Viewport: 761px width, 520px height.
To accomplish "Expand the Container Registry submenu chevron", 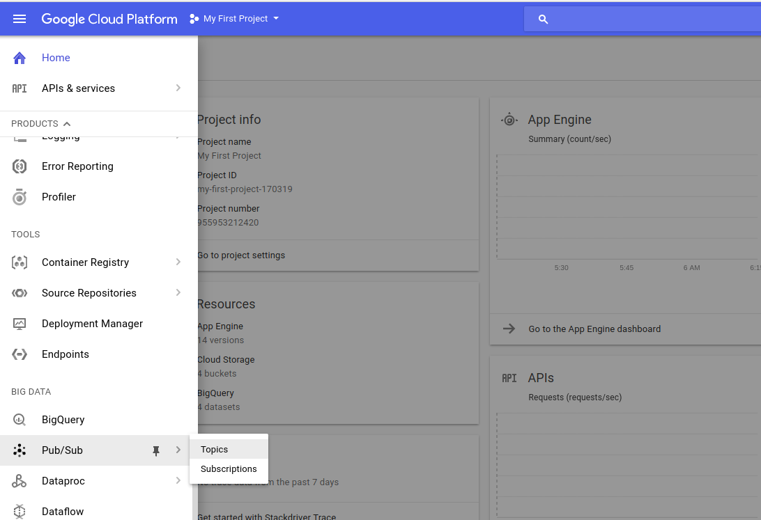I will 178,262.
